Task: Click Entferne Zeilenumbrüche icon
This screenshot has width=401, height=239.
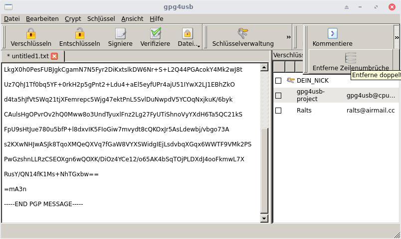Action: coord(350,58)
